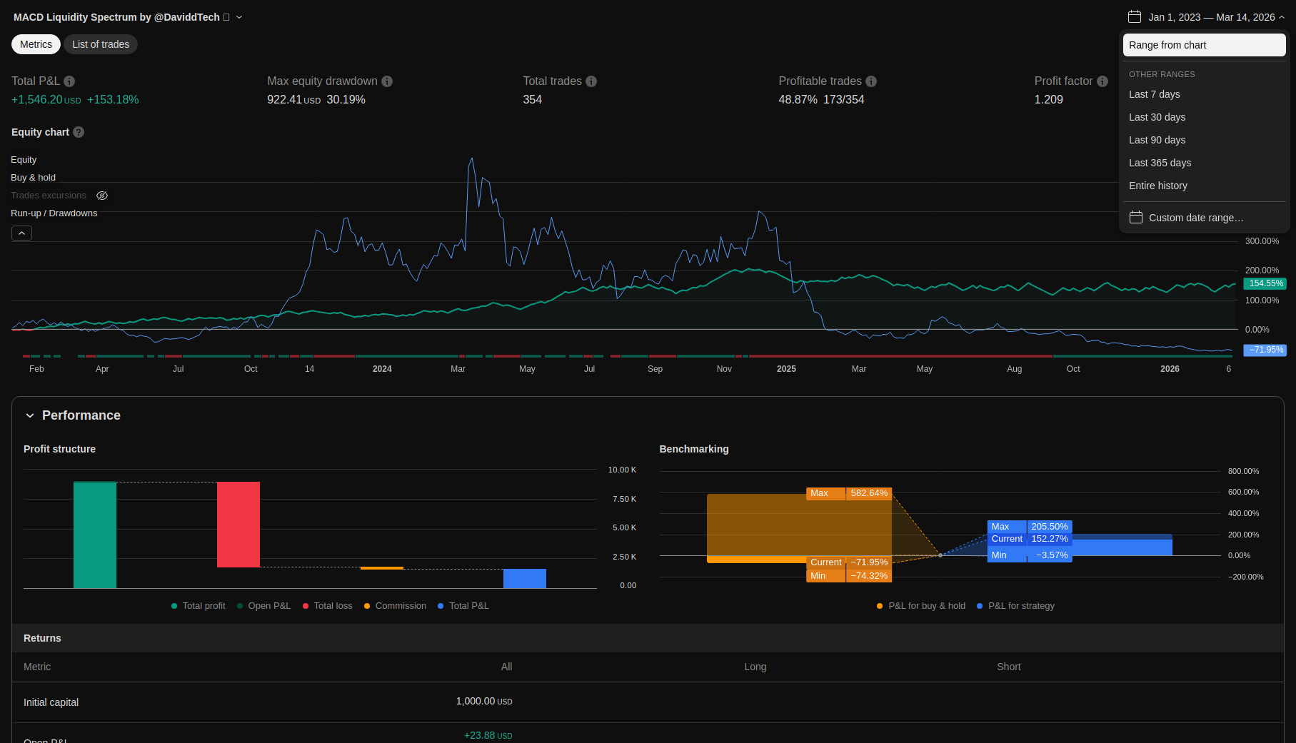The width and height of the screenshot is (1296, 743).
Task: Open the Total P&L info icon
Action: click(x=69, y=81)
